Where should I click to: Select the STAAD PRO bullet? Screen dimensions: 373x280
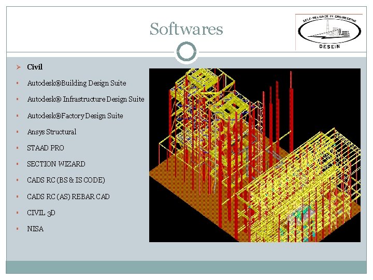(46, 148)
